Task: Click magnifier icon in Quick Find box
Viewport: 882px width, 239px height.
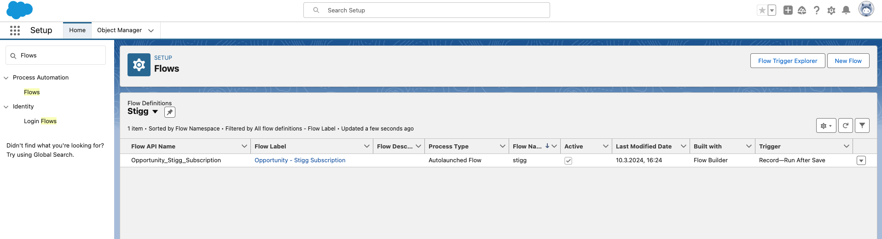Action: click(x=13, y=56)
